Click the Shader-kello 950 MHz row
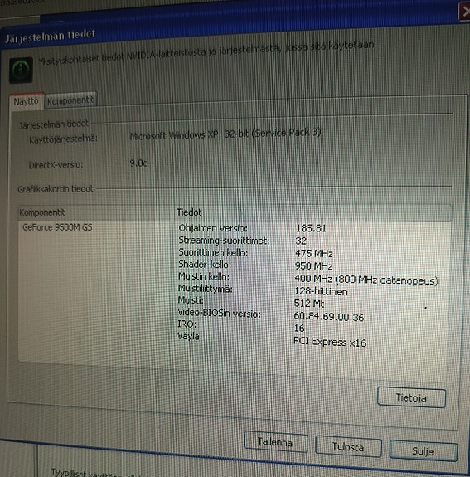 [255, 265]
